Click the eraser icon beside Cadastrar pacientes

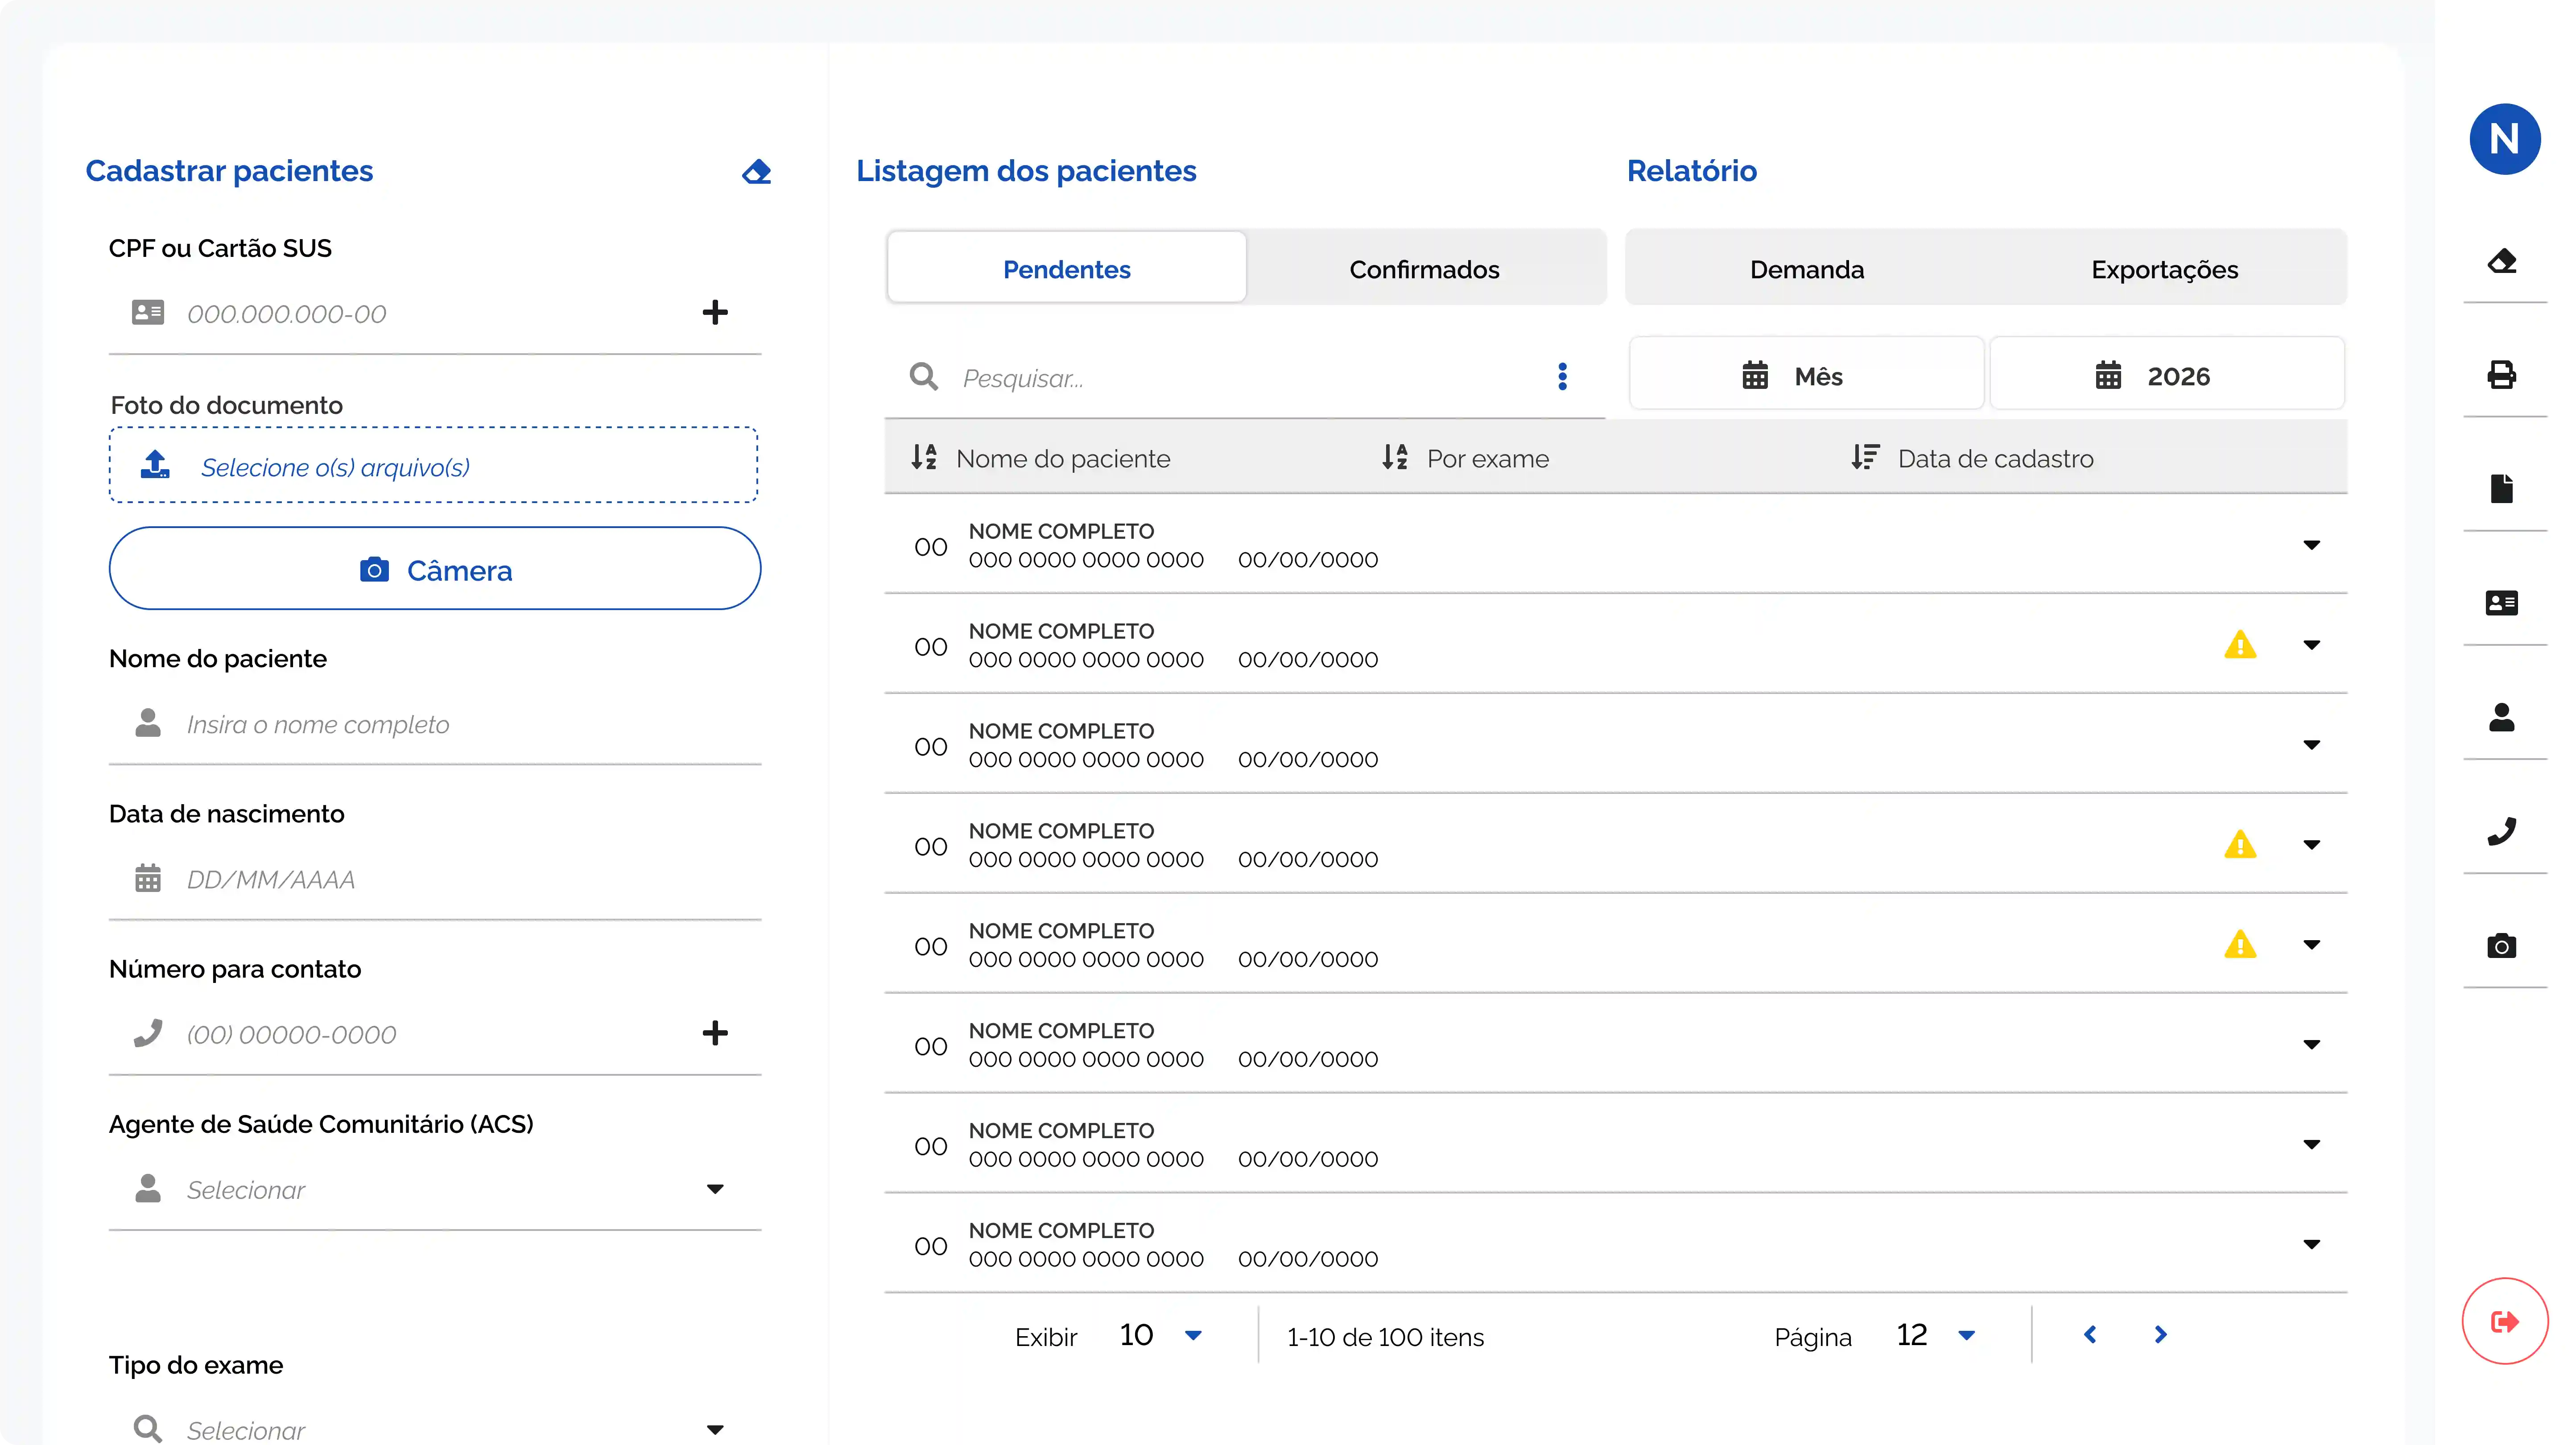(x=757, y=172)
